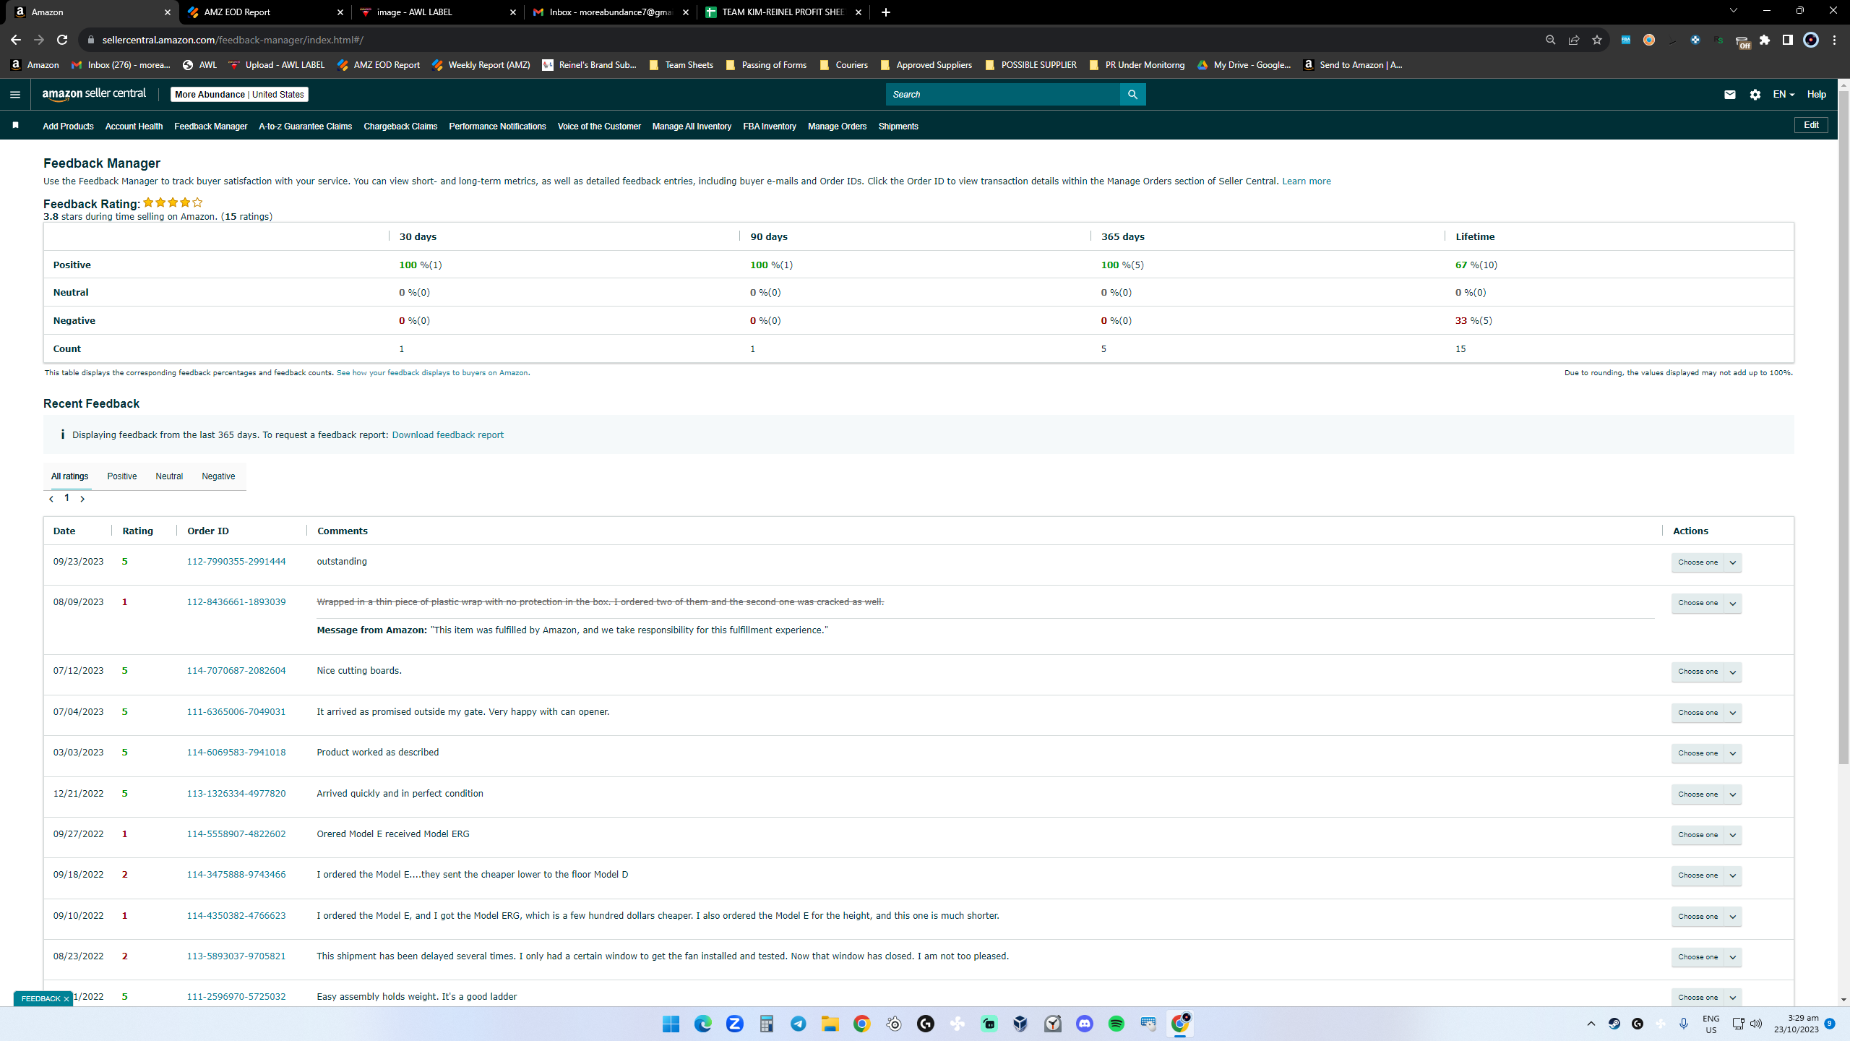This screenshot has width=1850, height=1041.
Task: Open Account Health in the navigation bar
Action: pos(134,127)
